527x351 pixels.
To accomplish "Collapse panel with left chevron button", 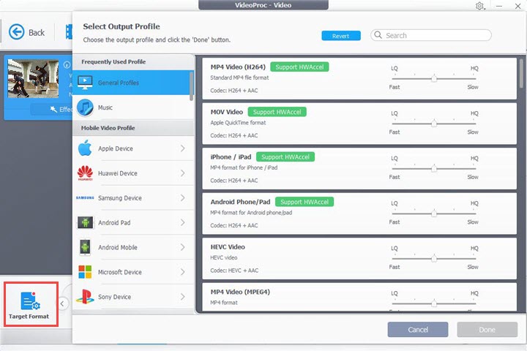I will tap(62, 303).
